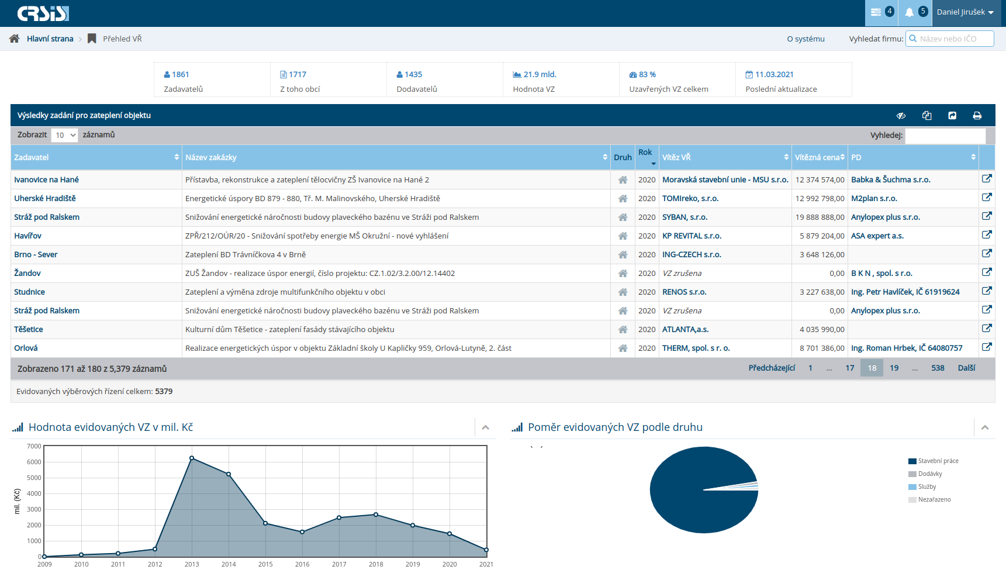This screenshot has height=580, width=1006.
Task: Click the Vyhledat firmu search field
Action: (x=954, y=39)
